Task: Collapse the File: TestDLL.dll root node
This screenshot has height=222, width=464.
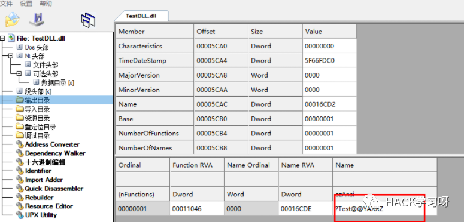Action: 2,38
